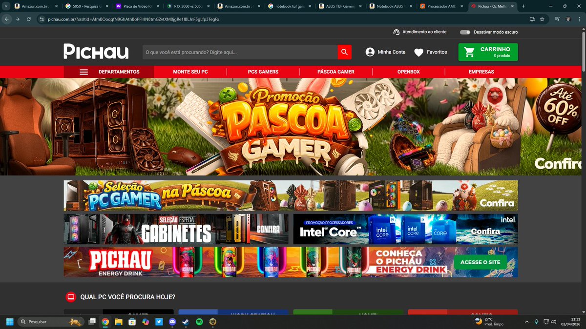Open the Chrome three-dot menu
586x329 pixels.
click(579, 19)
